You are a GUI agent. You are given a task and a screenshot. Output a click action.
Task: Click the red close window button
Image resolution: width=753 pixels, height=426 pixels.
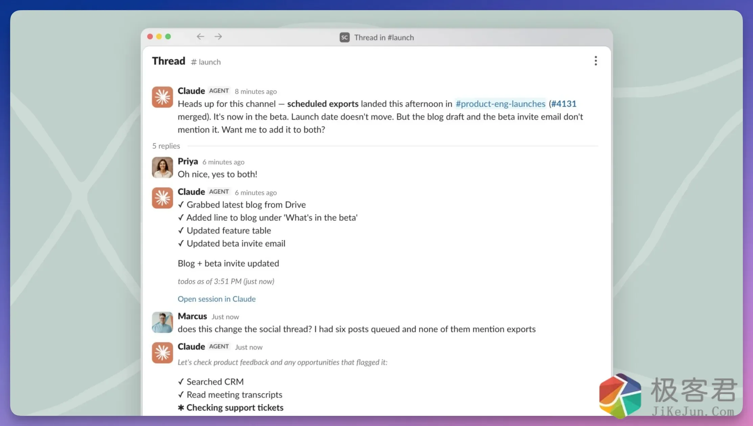point(150,37)
